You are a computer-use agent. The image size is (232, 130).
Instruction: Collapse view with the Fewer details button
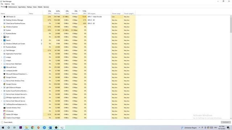point(7,122)
